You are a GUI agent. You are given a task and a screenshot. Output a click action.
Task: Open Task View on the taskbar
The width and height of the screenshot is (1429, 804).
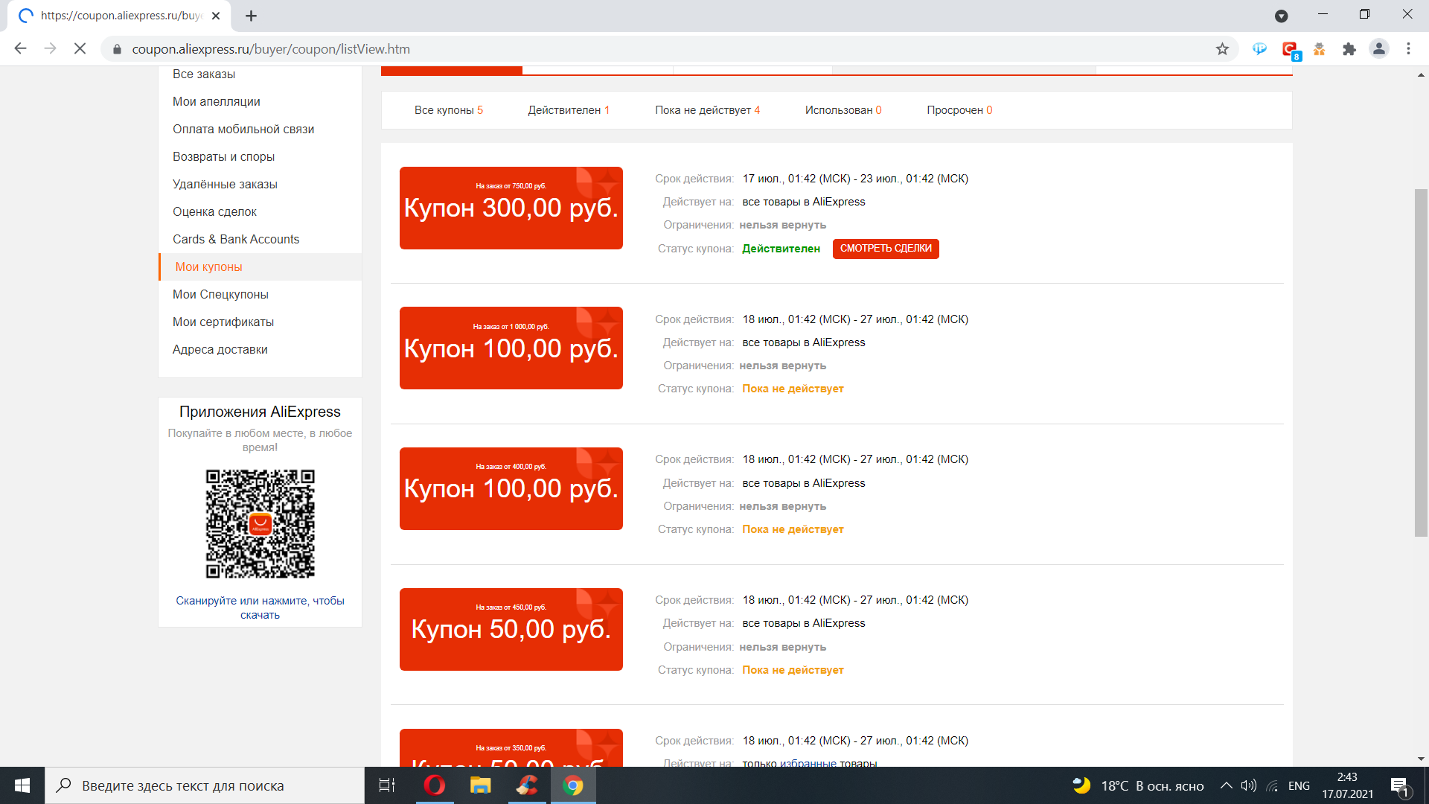[x=387, y=785]
